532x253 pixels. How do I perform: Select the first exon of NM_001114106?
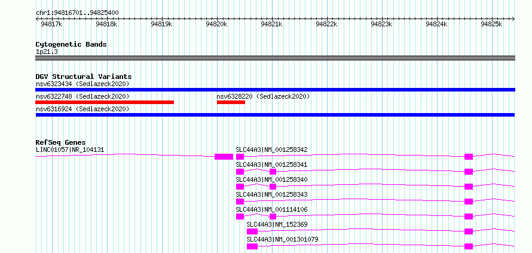coord(240,217)
